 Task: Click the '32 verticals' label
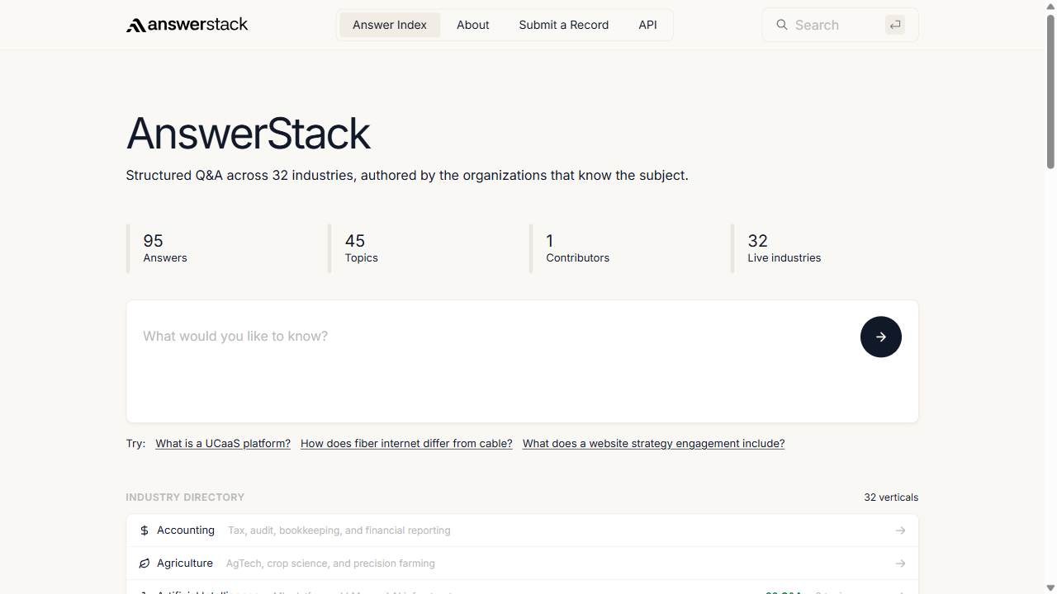(891, 497)
